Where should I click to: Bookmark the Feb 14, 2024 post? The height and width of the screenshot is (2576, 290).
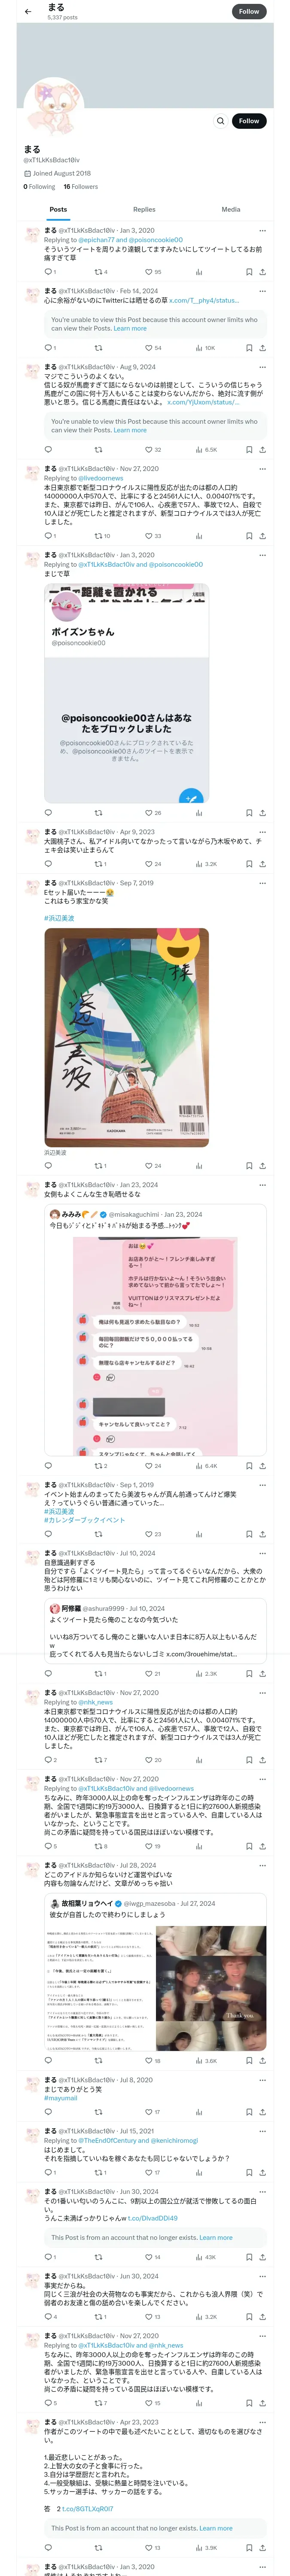coord(249,348)
